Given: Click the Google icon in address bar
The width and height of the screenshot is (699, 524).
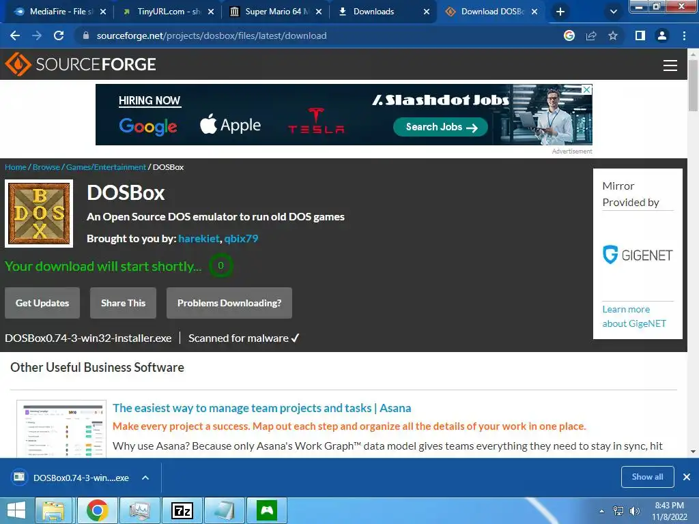Looking at the screenshot, I should [569, 35].
